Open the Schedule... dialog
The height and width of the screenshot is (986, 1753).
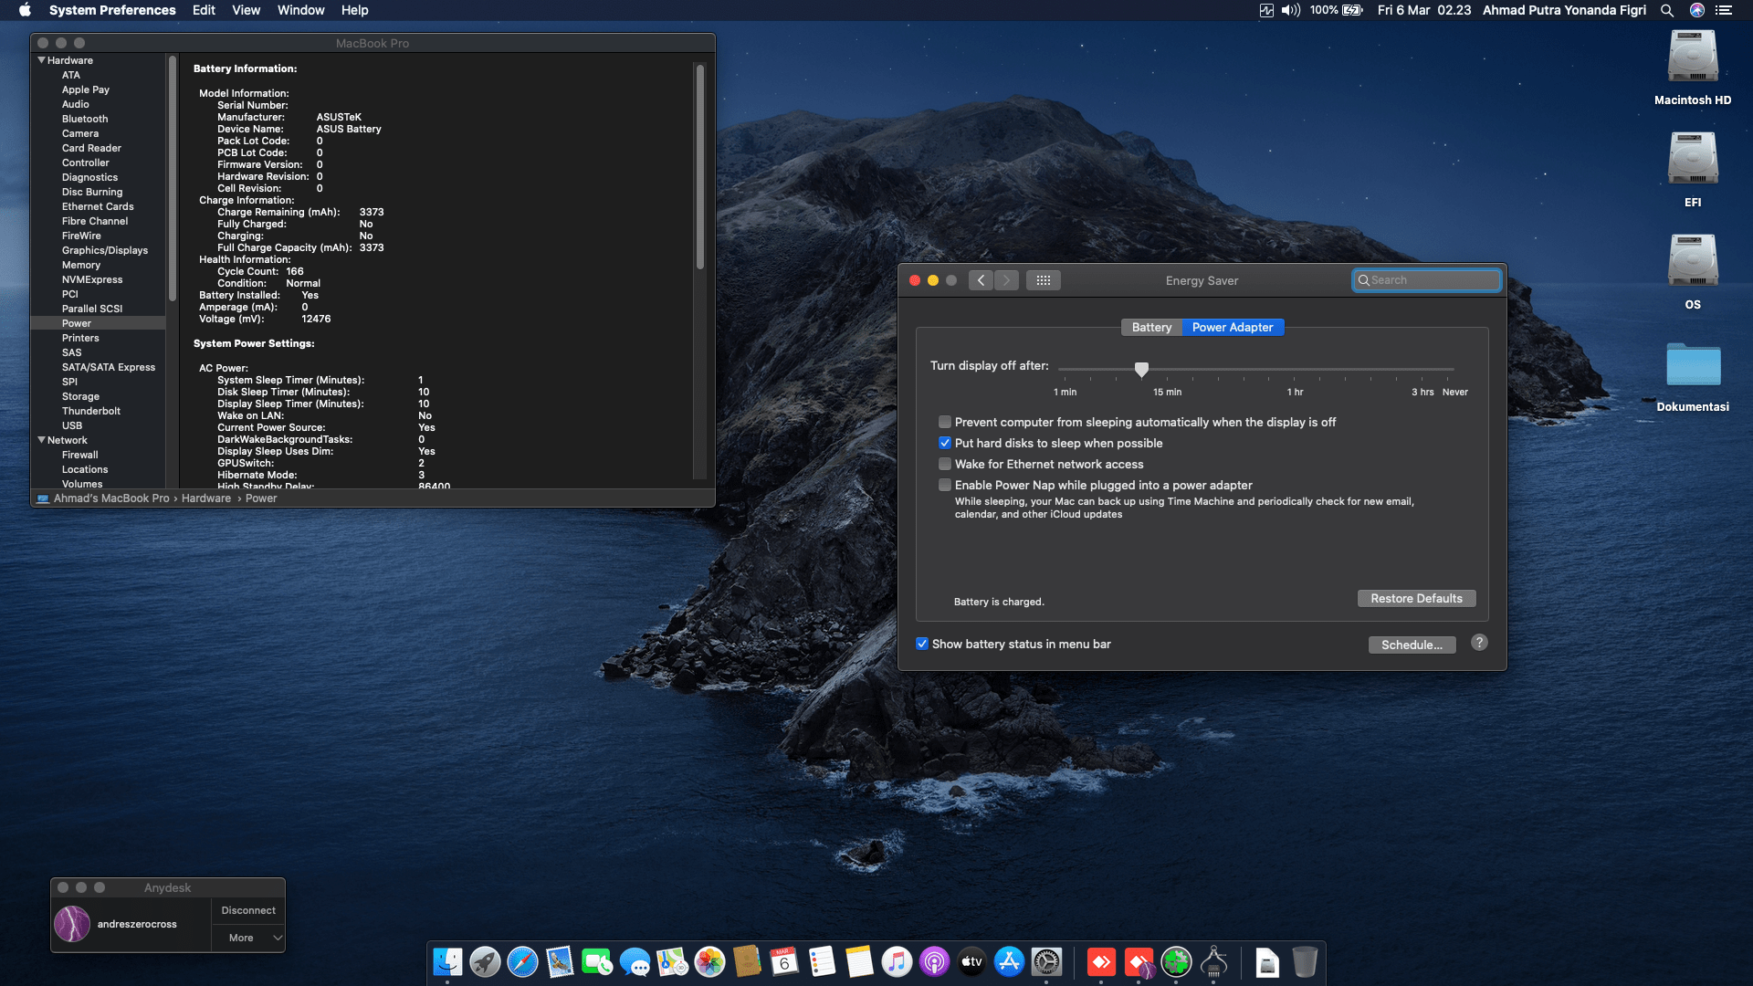pyautogui.click(x=1412, y=645)
